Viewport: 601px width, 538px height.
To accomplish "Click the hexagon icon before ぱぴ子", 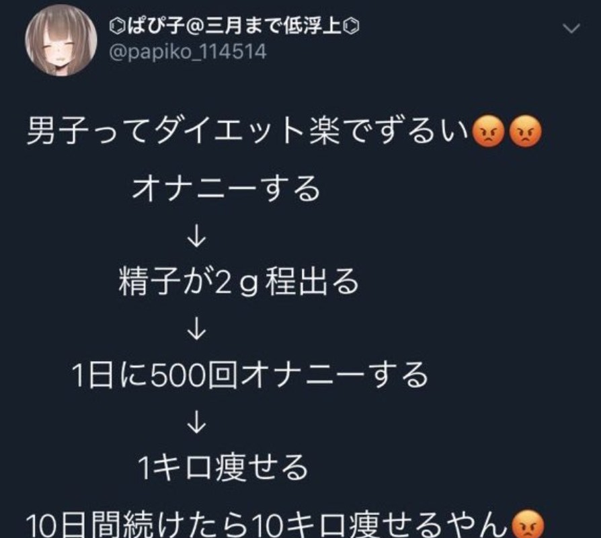I will click(x=116, y=27).
